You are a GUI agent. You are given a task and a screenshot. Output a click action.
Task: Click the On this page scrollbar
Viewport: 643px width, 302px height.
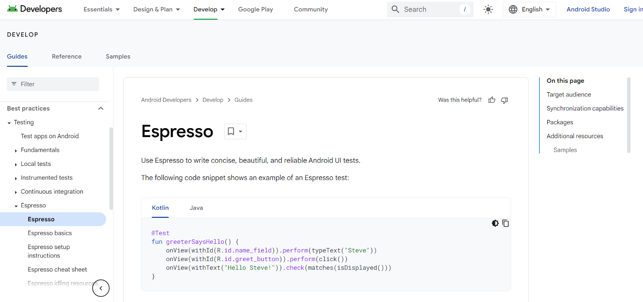pos(629,115)
